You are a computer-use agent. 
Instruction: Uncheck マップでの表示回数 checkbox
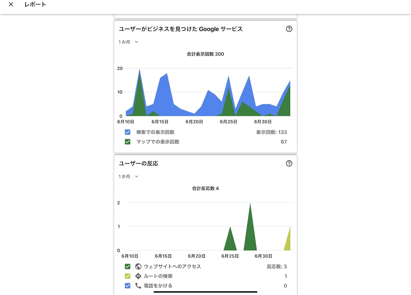pos(127,142)
